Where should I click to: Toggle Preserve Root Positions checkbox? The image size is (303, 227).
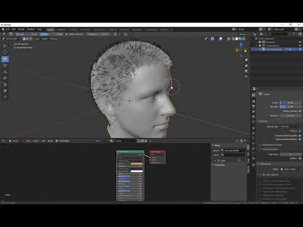(300, 139)
